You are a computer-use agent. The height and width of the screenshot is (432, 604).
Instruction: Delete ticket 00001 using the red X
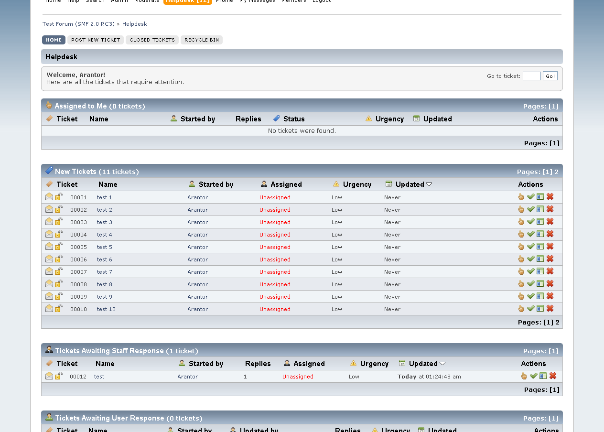550,196
